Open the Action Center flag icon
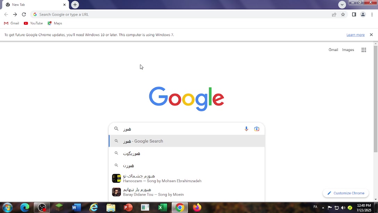 330,208
